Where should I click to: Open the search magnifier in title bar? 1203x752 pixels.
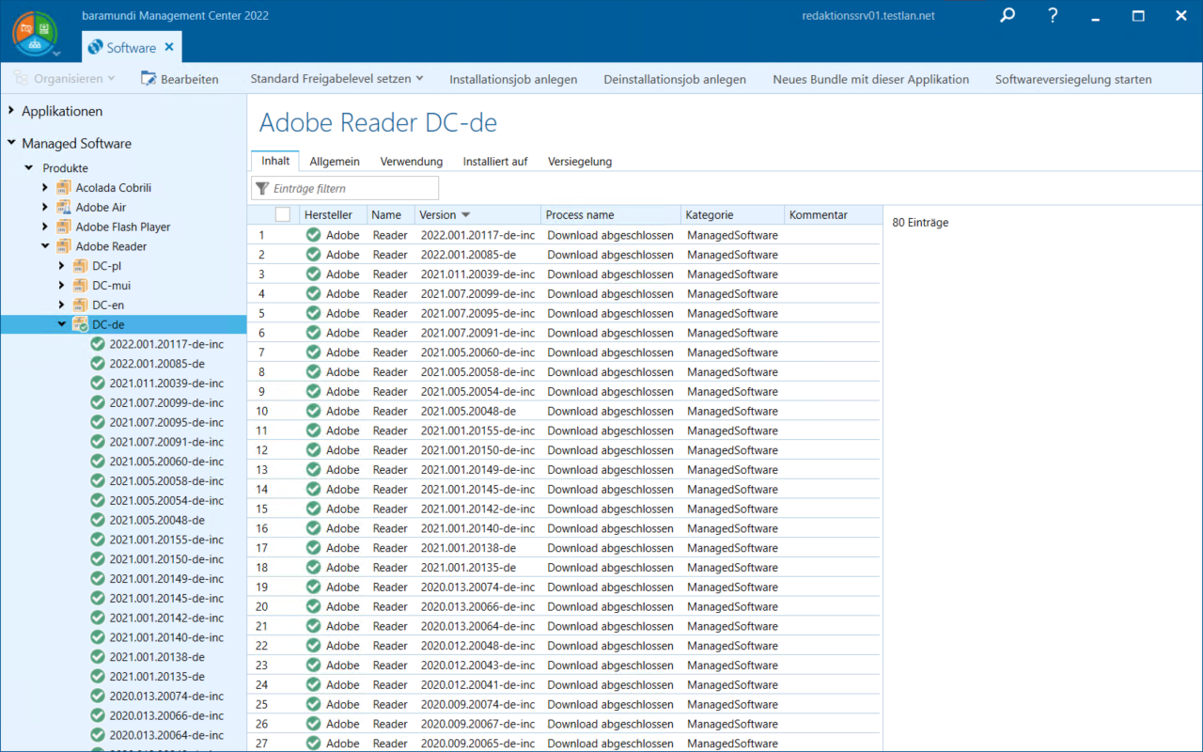(x=1007, y=16)
